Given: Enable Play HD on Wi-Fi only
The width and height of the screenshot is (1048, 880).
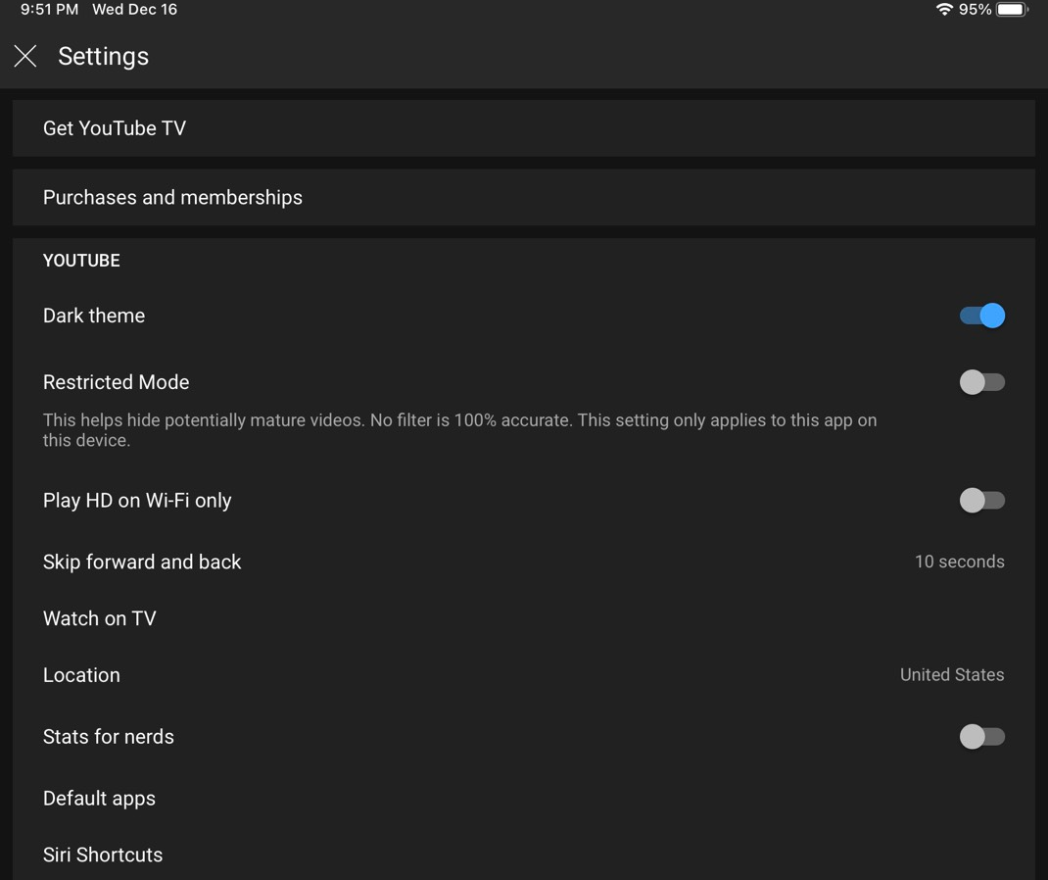Looking at the screenshot, I should click(982, 500).
